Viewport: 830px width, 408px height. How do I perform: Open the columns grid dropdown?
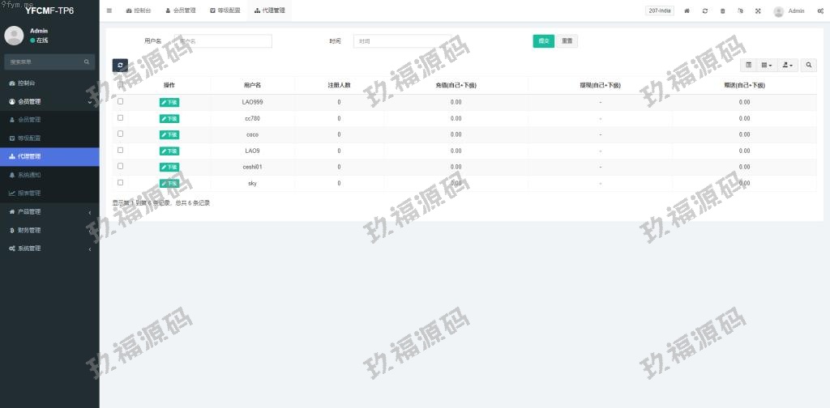pos(766,65)
